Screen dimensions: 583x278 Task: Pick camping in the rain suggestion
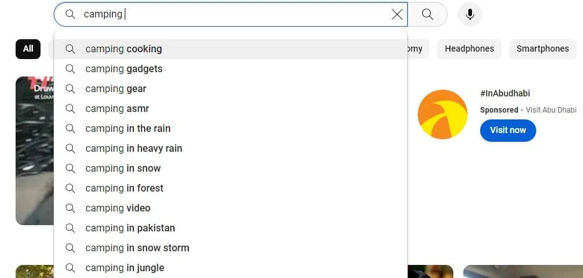pyautogui.click(x=231, y=129)
